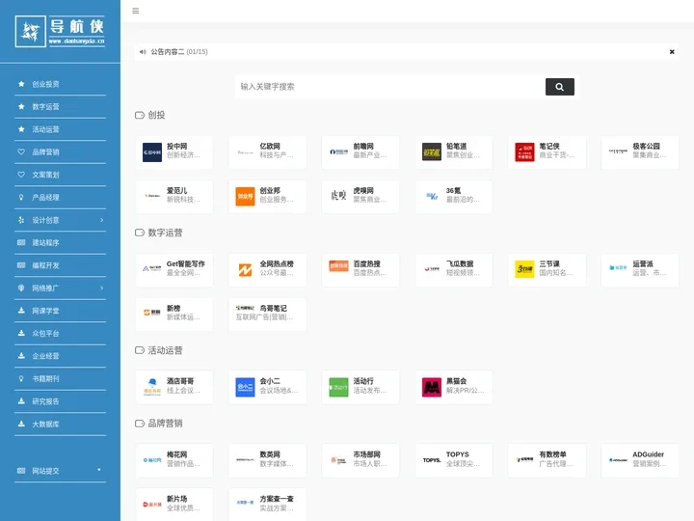Click the 活动行 green logo icon
Screen dimensions: 694x521
[x=338, y=387]
